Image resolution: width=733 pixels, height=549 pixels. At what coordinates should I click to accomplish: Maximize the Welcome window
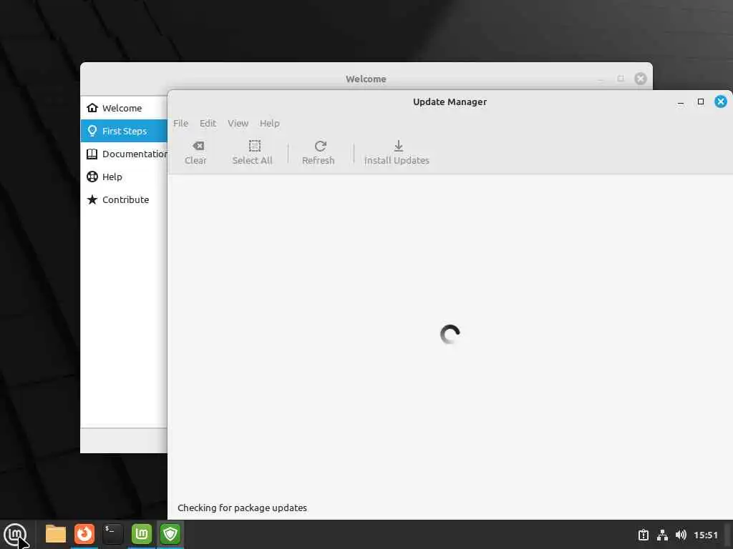pos(621,79)
